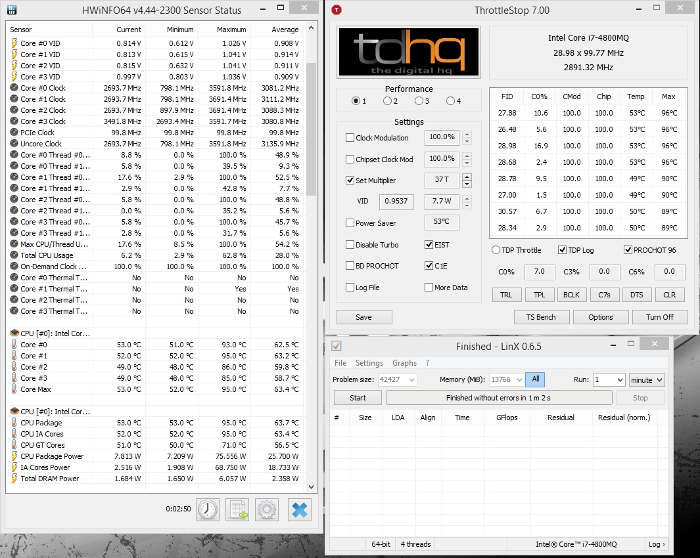Click CPU GT Cores thermometer icon
This screenshot has width=700, height=558.
[x=14, y=444]
